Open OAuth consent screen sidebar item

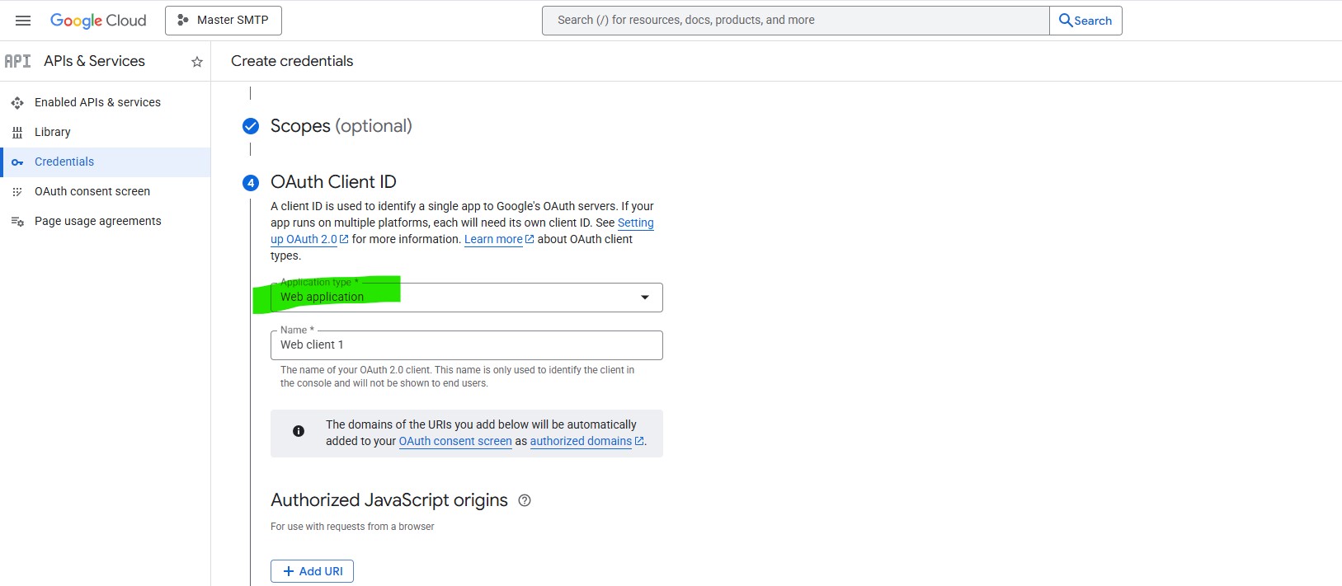tap(92, 191)
